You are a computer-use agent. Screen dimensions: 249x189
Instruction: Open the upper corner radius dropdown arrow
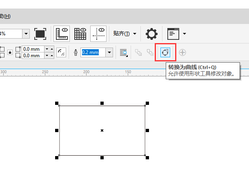[47, 49]
